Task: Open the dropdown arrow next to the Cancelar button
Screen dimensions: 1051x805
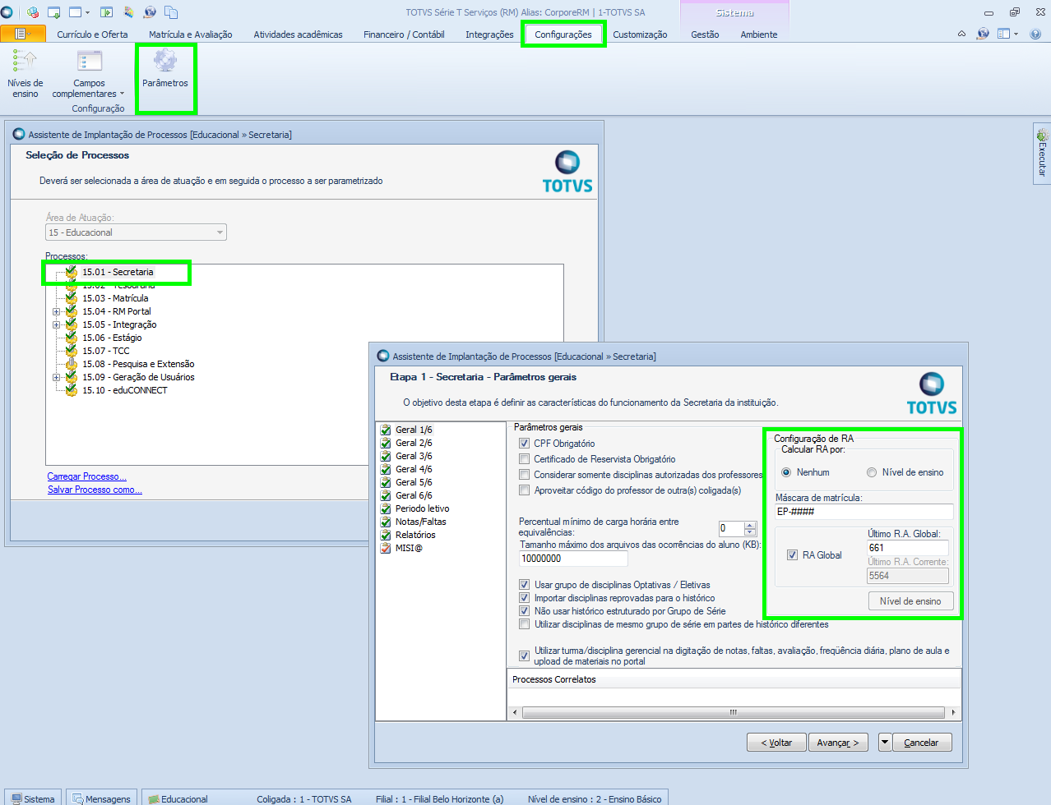Action: click(885, 742)
